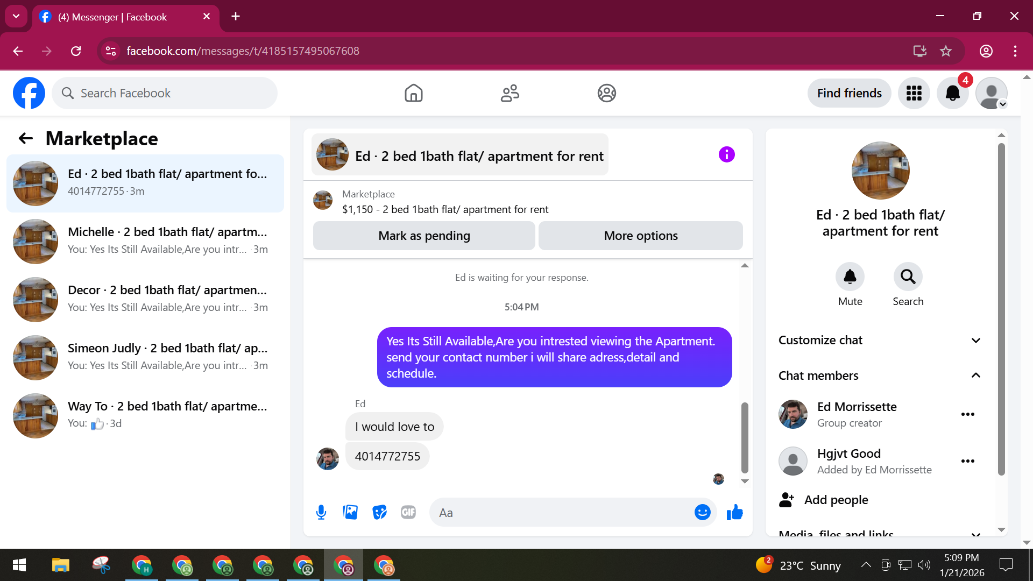The image size is (1033, 581).
Task: Open the sticker picker icon
Action: pyautogui.click(x=379, y=512)
